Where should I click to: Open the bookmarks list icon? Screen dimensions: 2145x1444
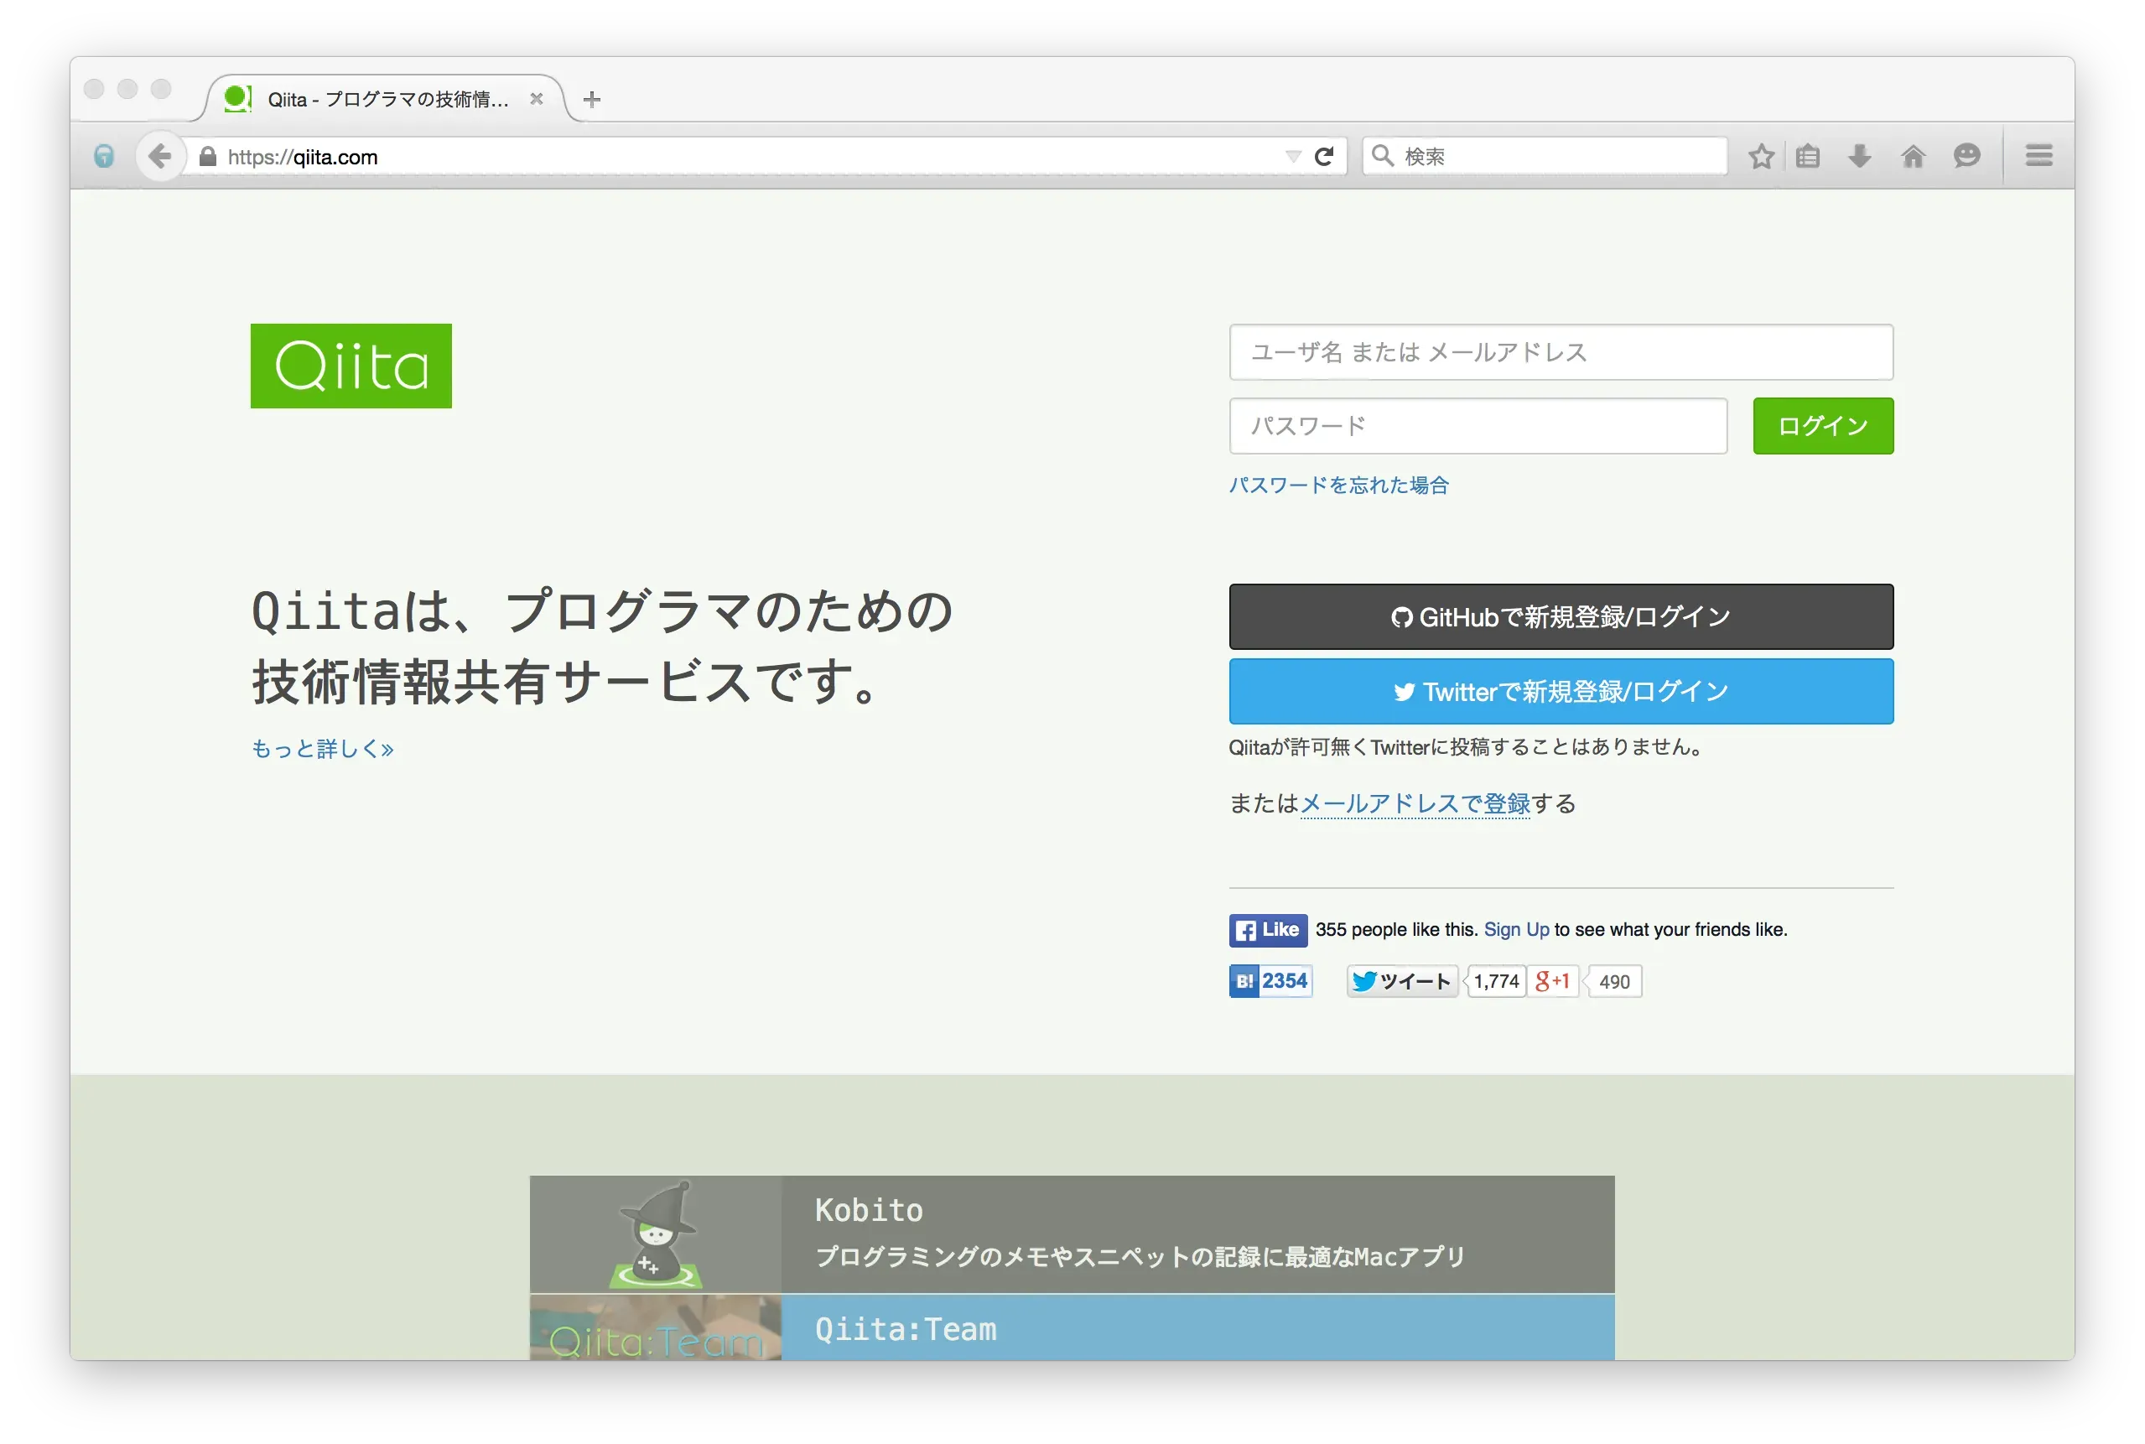(1808, 157)
